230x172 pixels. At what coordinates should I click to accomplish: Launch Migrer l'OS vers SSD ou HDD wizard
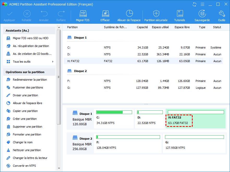pos(30,38)
